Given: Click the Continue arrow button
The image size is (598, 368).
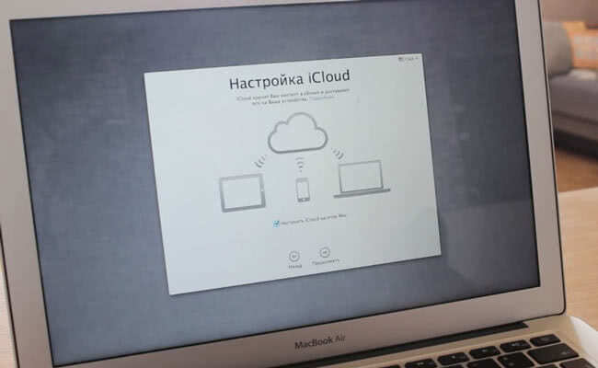Looking at the screenshot, I should 325,252.
